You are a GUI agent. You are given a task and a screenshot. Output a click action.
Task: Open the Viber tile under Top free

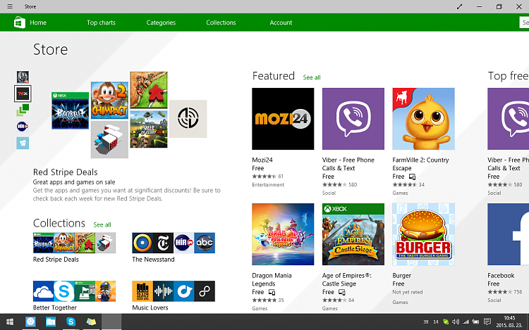click(x=508, y=119)
